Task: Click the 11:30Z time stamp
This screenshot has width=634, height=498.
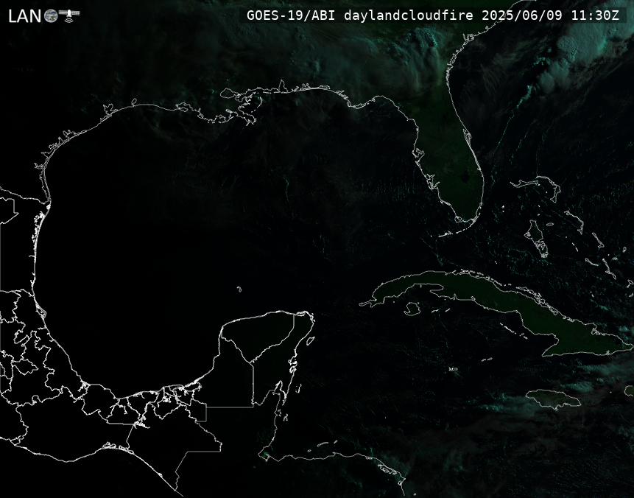Action: pyautogui.click(x=595, y=15)
